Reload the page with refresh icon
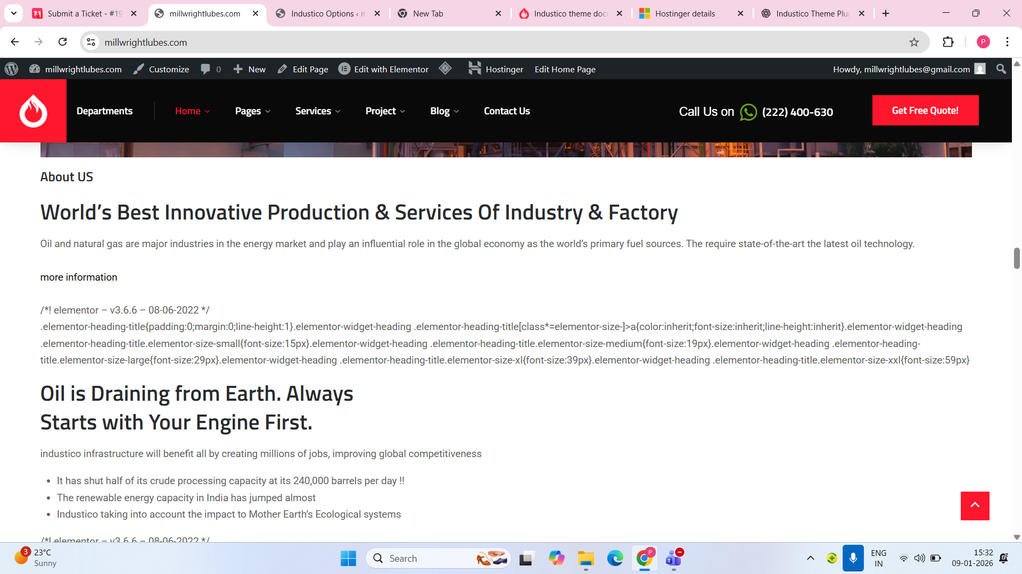The height and width of the screenshot is (574, 1022). click(62, 42)
